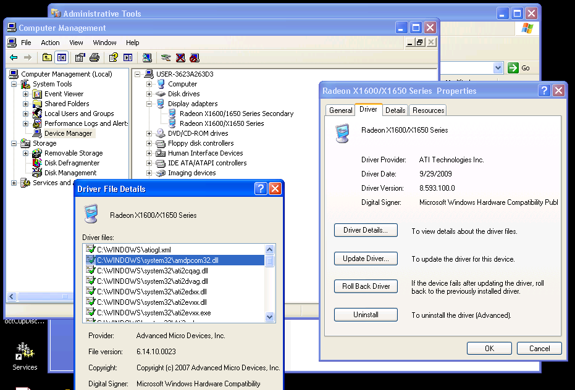Click the Back arrow toolbar icon
The height and width of the screenshot is (390, 575).
pos(14,57)
